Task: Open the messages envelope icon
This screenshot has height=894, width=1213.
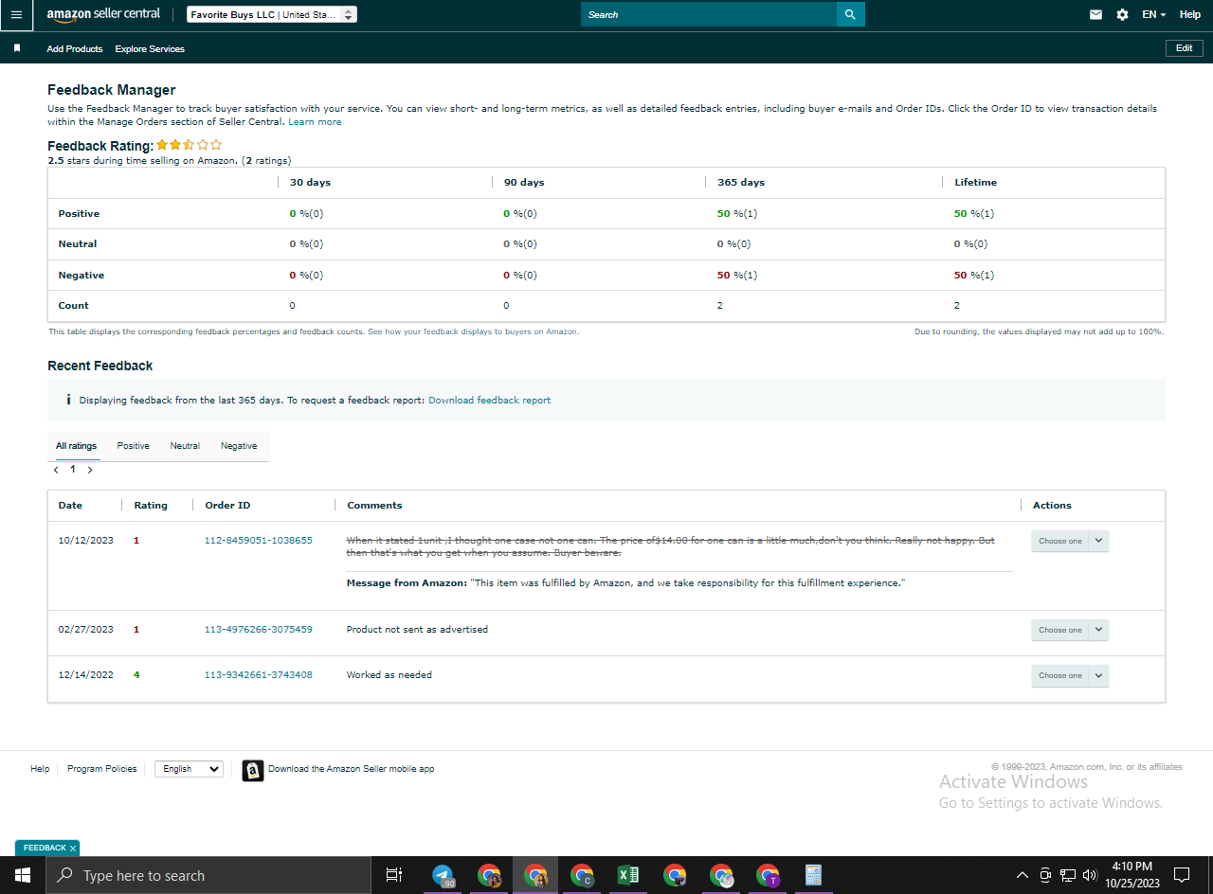Action: 1095,14
